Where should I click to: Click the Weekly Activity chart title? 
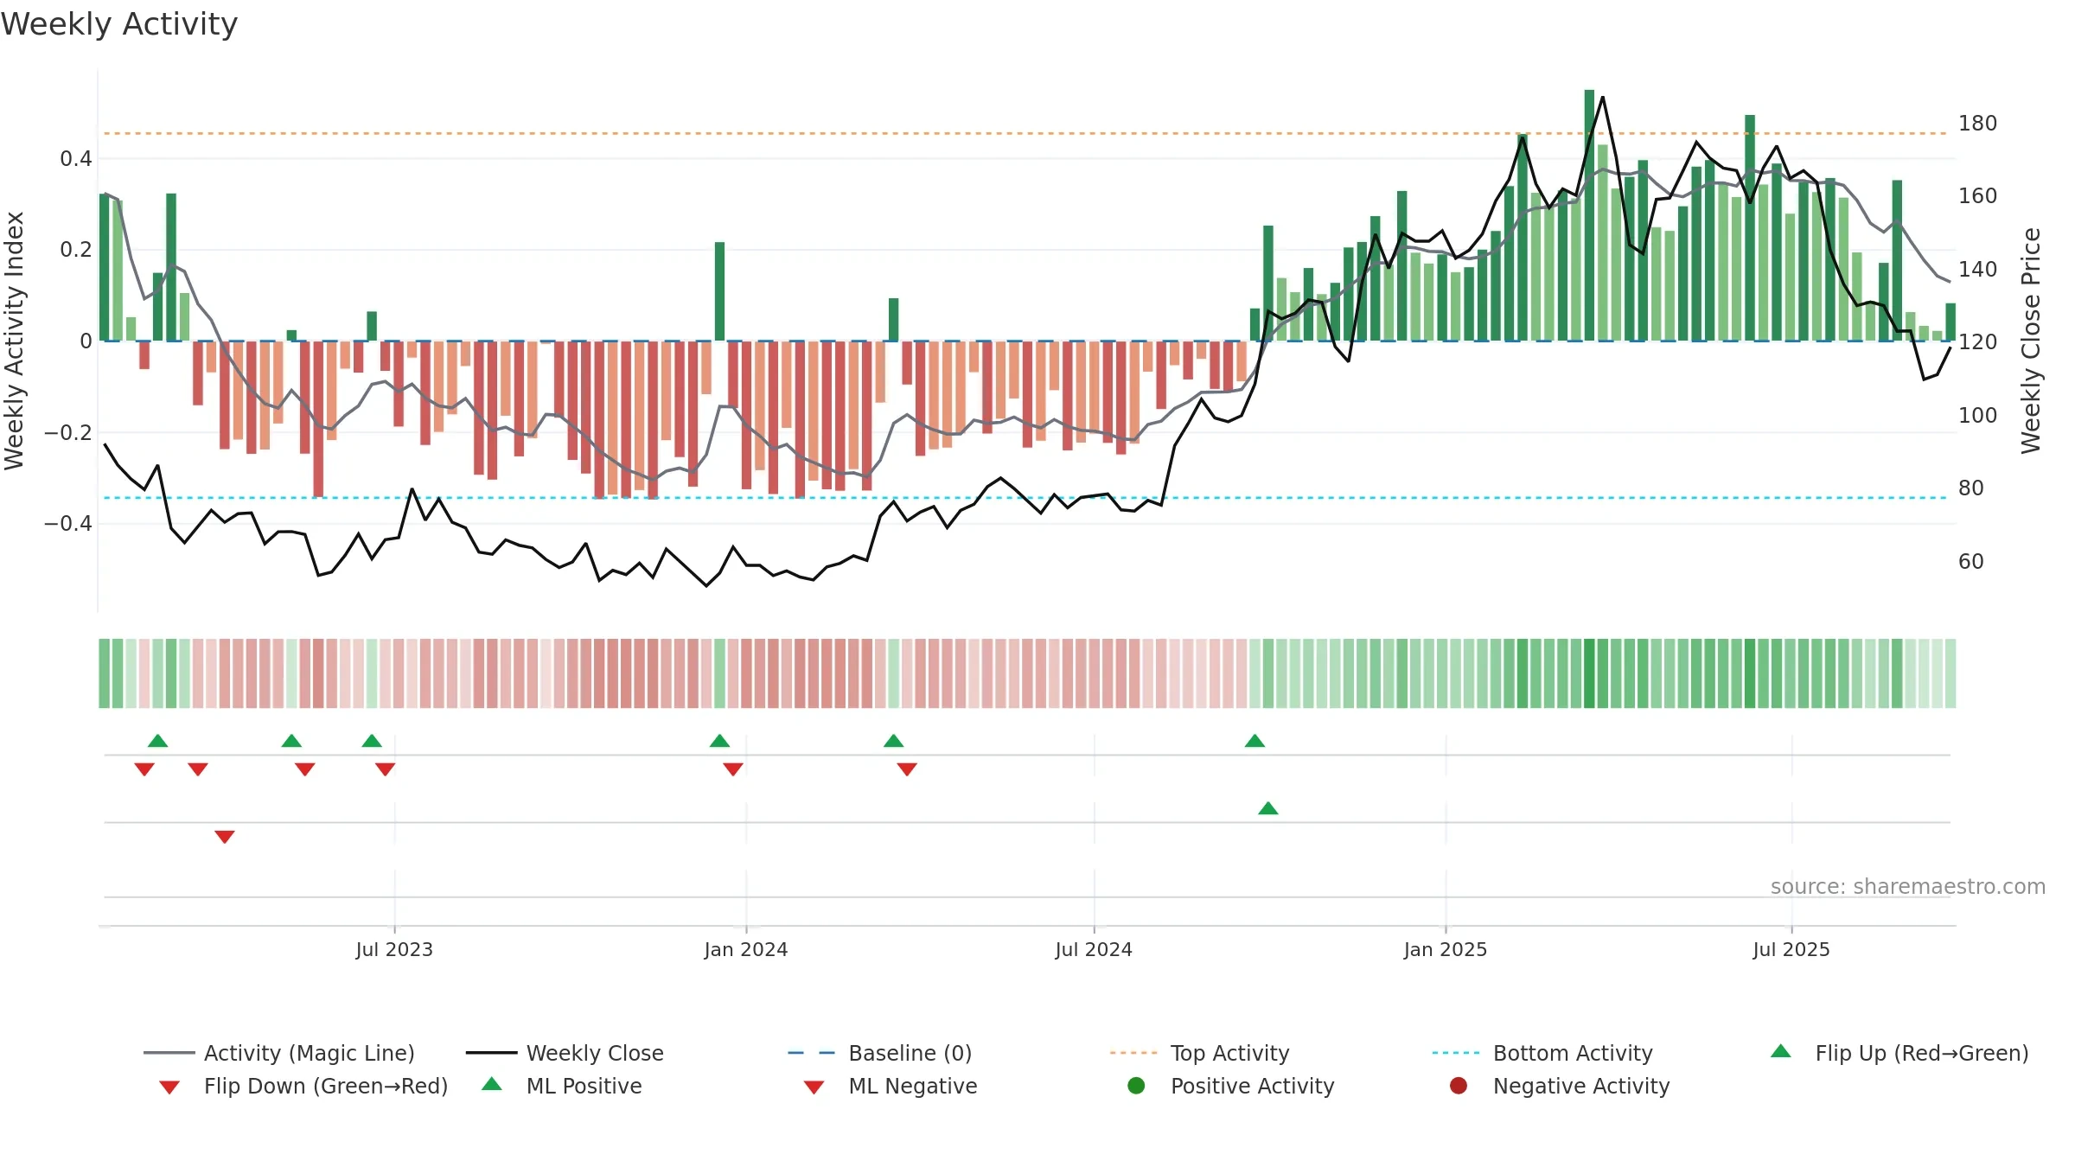pyautogui.click(x=119, y=24)
